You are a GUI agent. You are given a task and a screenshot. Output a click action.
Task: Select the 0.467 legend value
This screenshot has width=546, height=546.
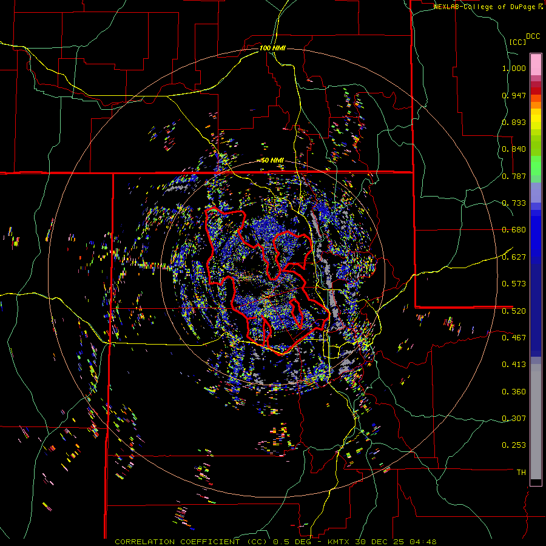pos(514,338)
